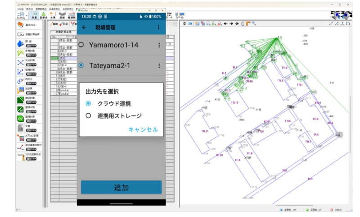Click the left arrow pan icon in the drawing toolbar

pyautogui.click(x=225, y=23)
